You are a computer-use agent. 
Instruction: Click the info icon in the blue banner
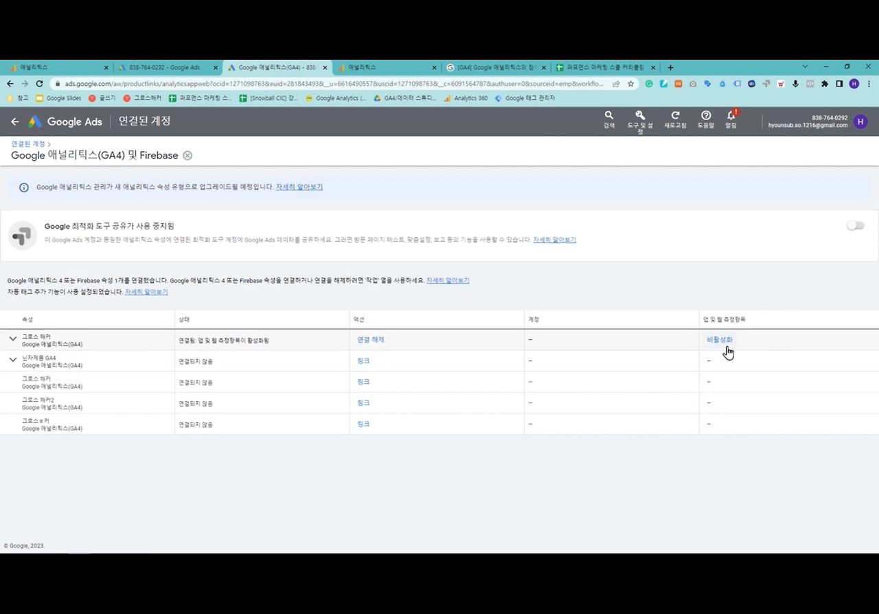[x=24, y=187]
